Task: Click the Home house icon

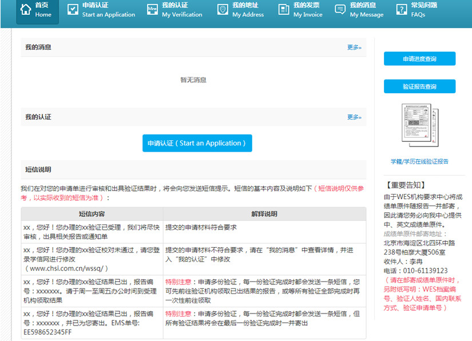Action: pos(26,9)
